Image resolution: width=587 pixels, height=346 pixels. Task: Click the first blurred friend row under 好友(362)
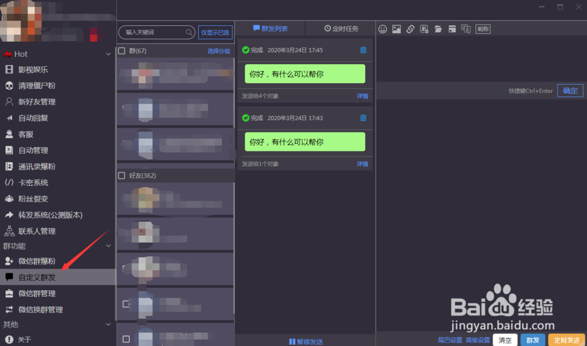175,199
